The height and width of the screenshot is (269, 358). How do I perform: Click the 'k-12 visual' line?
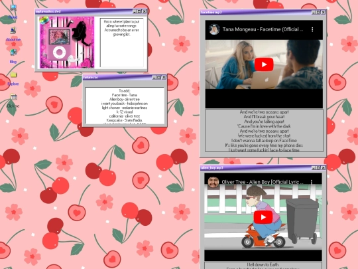pyautogui.click(x=125, y=112)
